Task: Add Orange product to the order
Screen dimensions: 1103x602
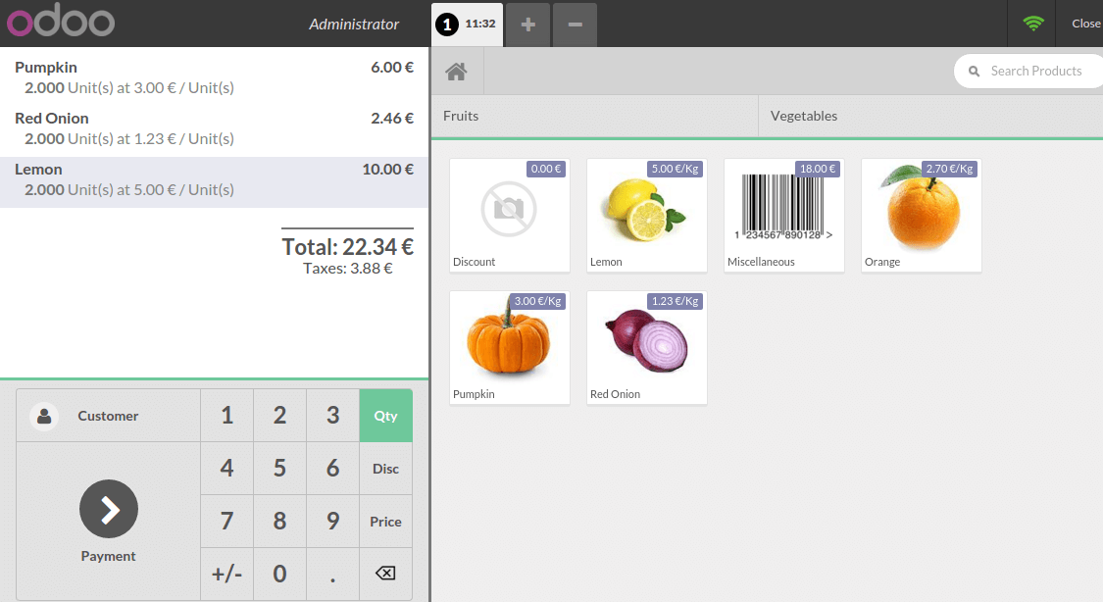Action: pos(921,215)
